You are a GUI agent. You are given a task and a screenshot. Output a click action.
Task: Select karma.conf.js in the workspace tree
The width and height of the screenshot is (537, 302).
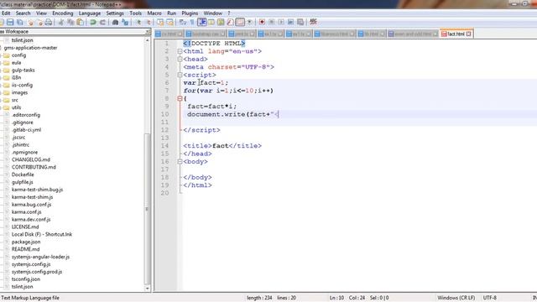pyautogui.click(x=26, y=212)
